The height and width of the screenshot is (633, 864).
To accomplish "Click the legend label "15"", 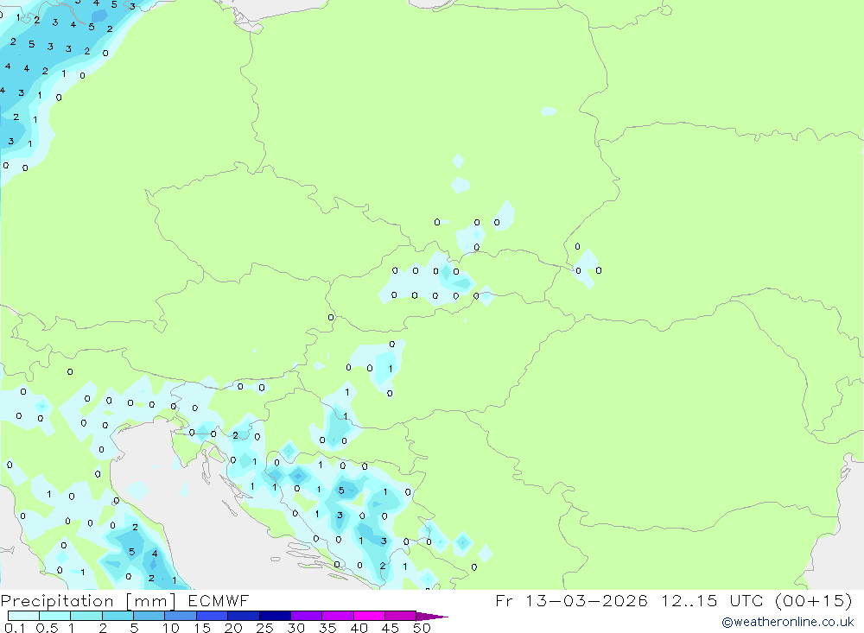I will (202, 628).
